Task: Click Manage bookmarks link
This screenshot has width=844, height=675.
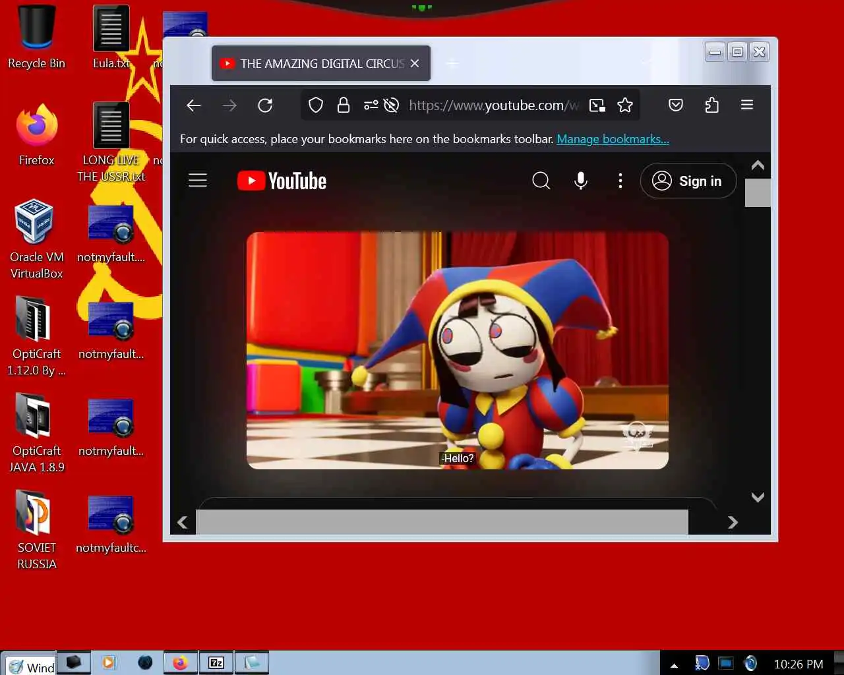Action: 613,139
